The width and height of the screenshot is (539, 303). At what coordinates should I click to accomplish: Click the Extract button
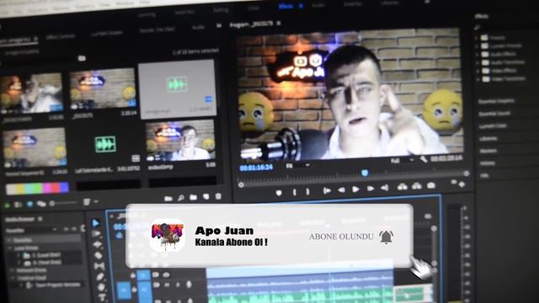tap(417, 186)
